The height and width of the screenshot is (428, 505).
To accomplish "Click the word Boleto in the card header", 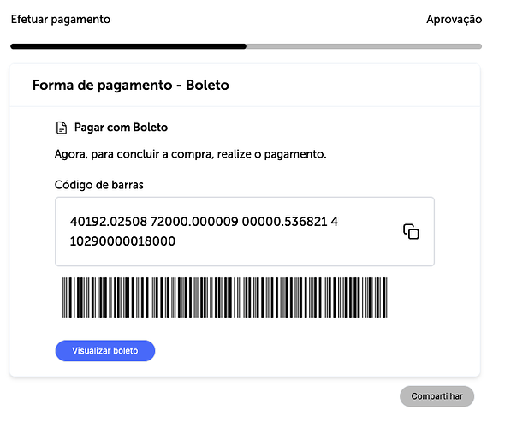I will [207, 86].
